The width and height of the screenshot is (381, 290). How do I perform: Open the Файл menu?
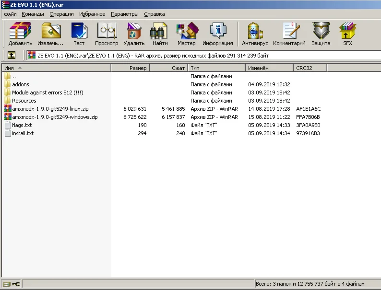(10, 14)
